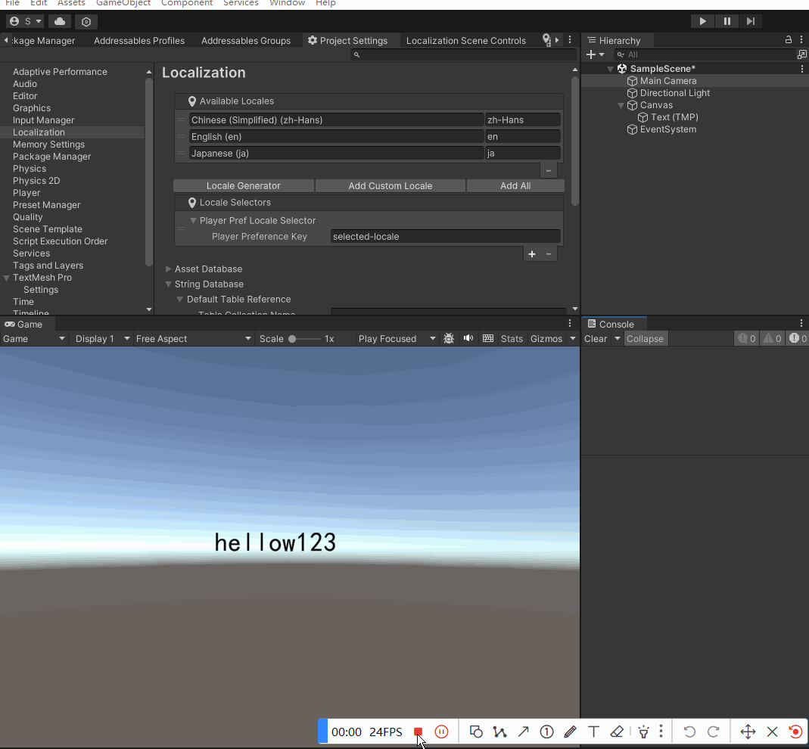Open the Free Aspect dropdown
Image resolution: width=809 pixels, height=749 pixels.
coord(193,339)
